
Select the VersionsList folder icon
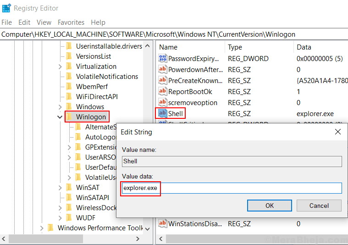coord(69,56)
